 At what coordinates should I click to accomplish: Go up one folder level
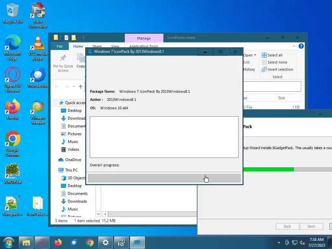pyautogui.click(x=81, y=87)
